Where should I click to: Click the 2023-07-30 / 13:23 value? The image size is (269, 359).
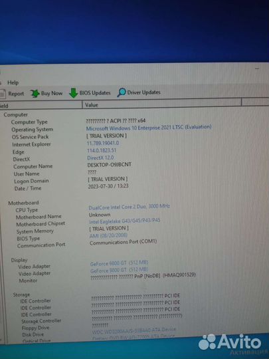click(x=108, y=186)
